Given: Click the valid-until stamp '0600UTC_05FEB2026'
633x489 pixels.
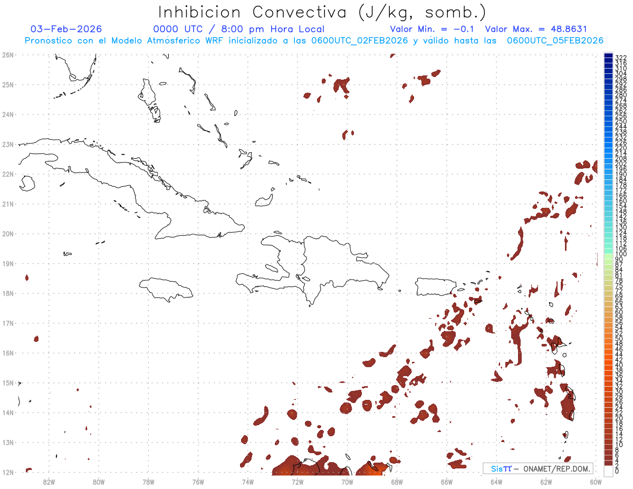Looking at the screenshot, I should 555,41.
